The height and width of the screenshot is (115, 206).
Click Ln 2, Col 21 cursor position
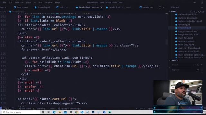coord(140,109)
